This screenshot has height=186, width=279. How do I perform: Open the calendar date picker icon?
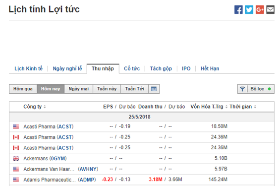coord(154,89)
